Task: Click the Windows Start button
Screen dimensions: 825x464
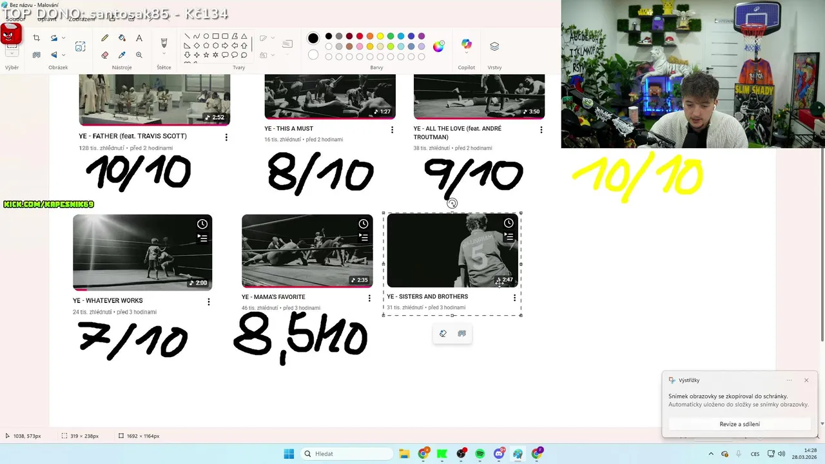Action: tap(289, 454)
